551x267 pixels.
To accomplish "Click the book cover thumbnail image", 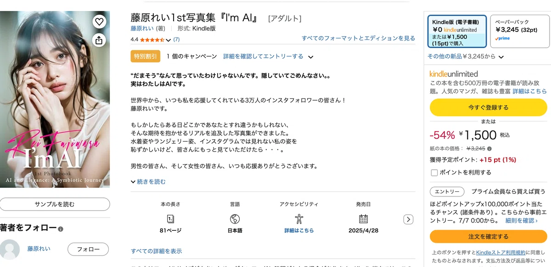I will (x=55, y=99).
